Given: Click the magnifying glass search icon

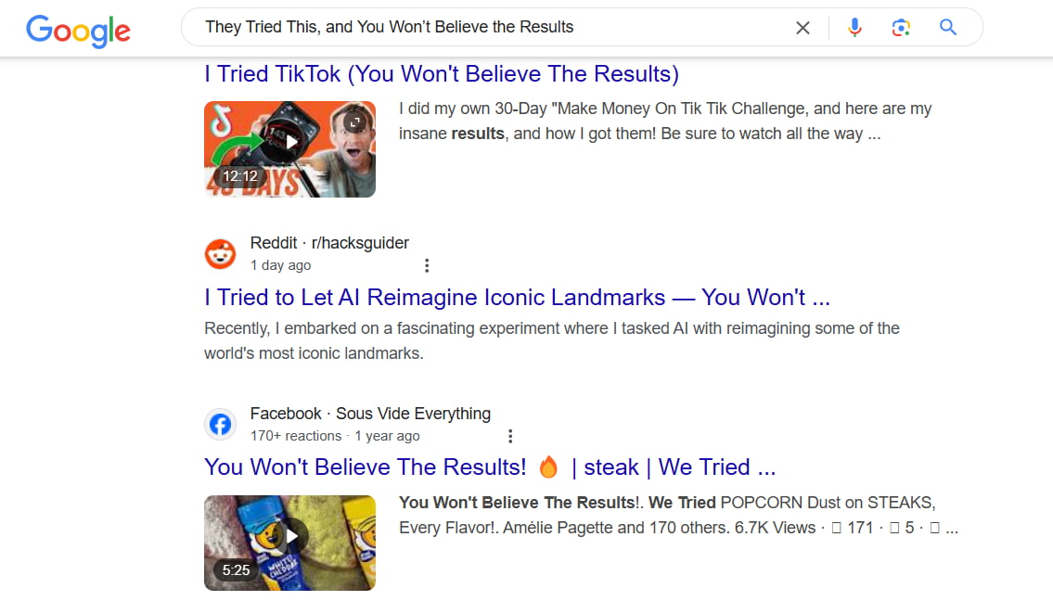Looking at the screenshot, I should (947, 28).
